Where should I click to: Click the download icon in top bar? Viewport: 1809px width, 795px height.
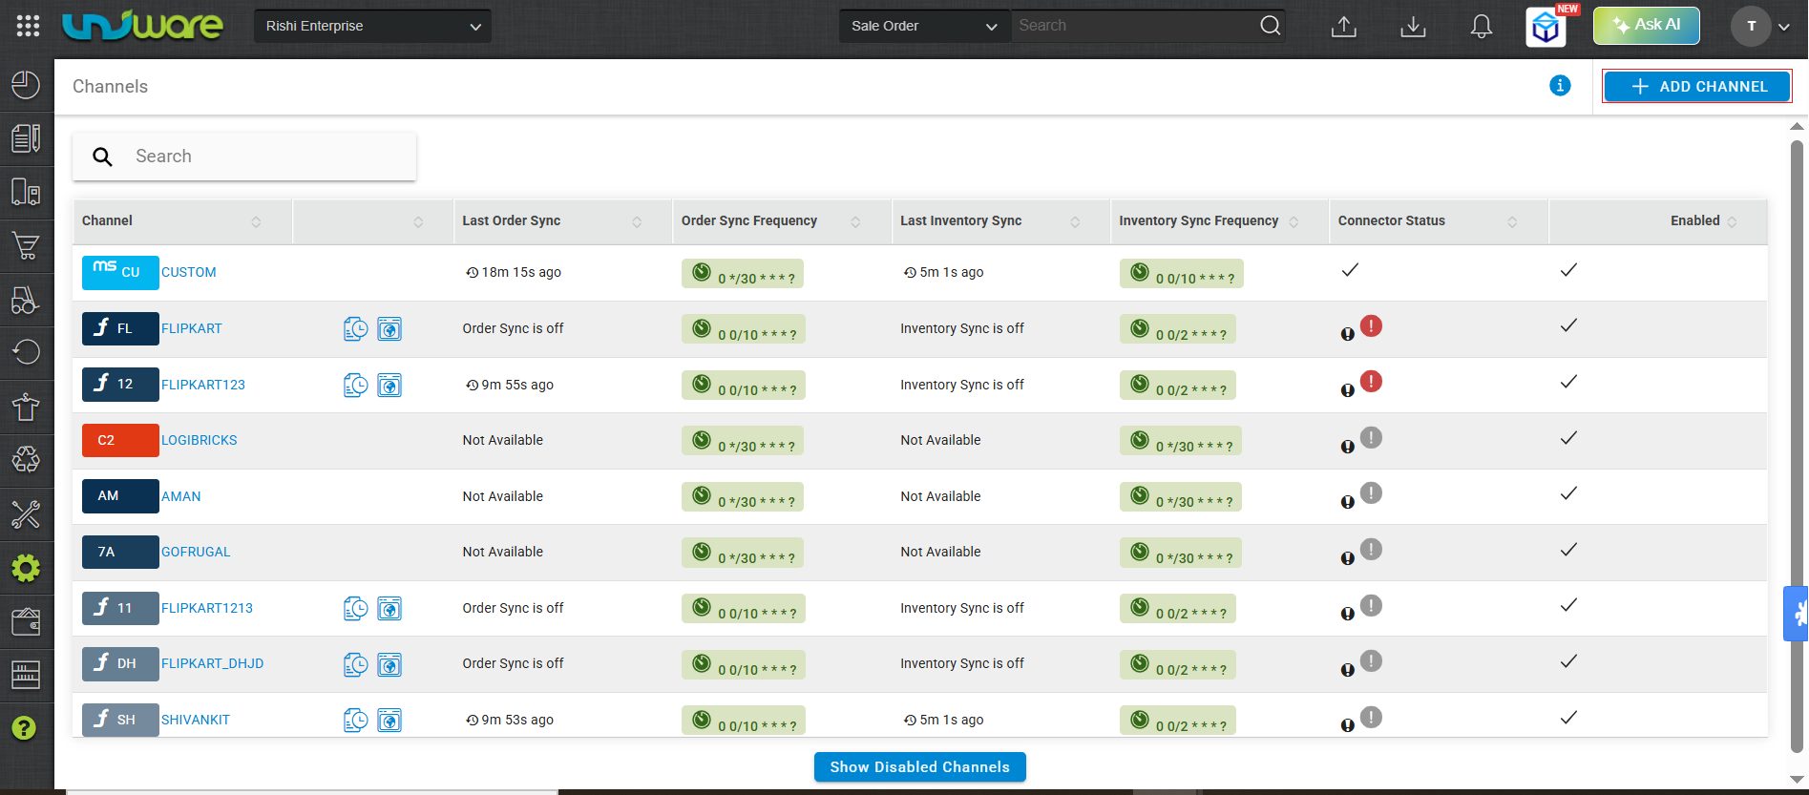pyautogui.click(x=1413, y=26)
